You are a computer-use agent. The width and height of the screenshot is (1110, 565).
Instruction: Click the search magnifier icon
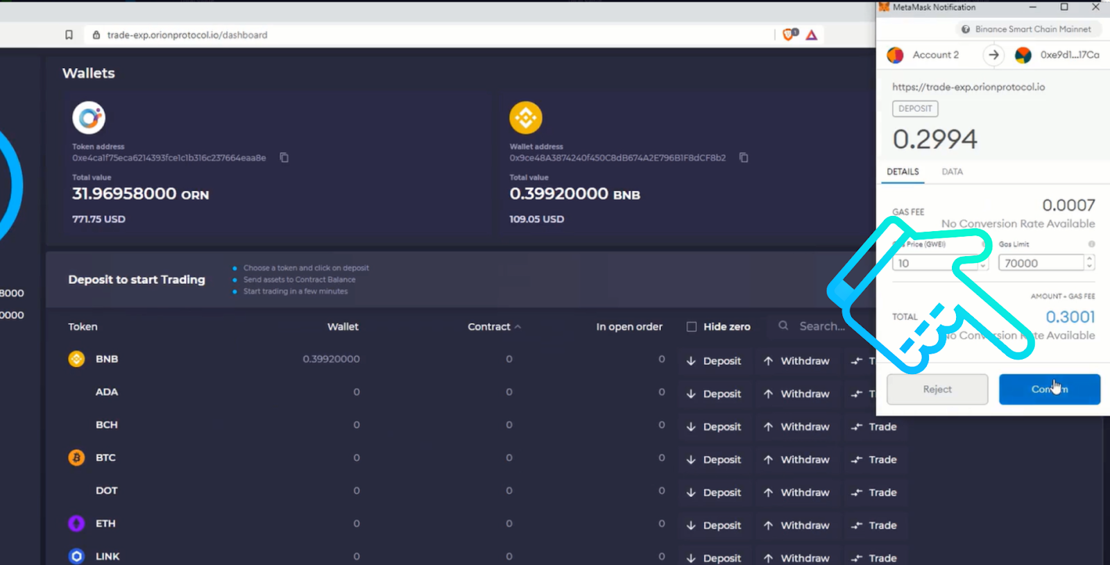(783, 326)
